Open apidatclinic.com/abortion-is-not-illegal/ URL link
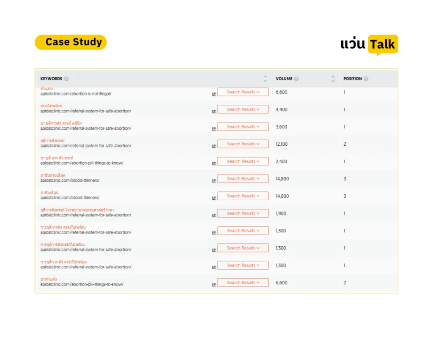 pyautogui.click(x=76, y=94)
